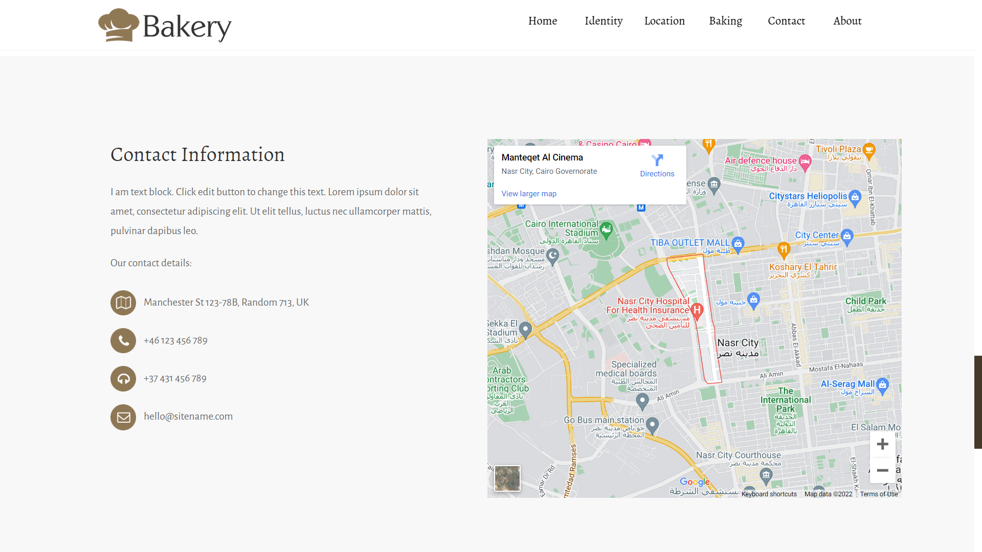
Task: Click the Go Bus main station marker
Action: [652, 425]
